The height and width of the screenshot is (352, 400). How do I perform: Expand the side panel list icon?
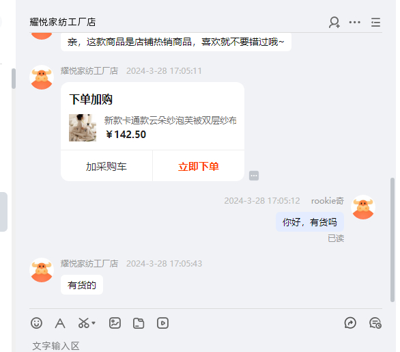375,23
